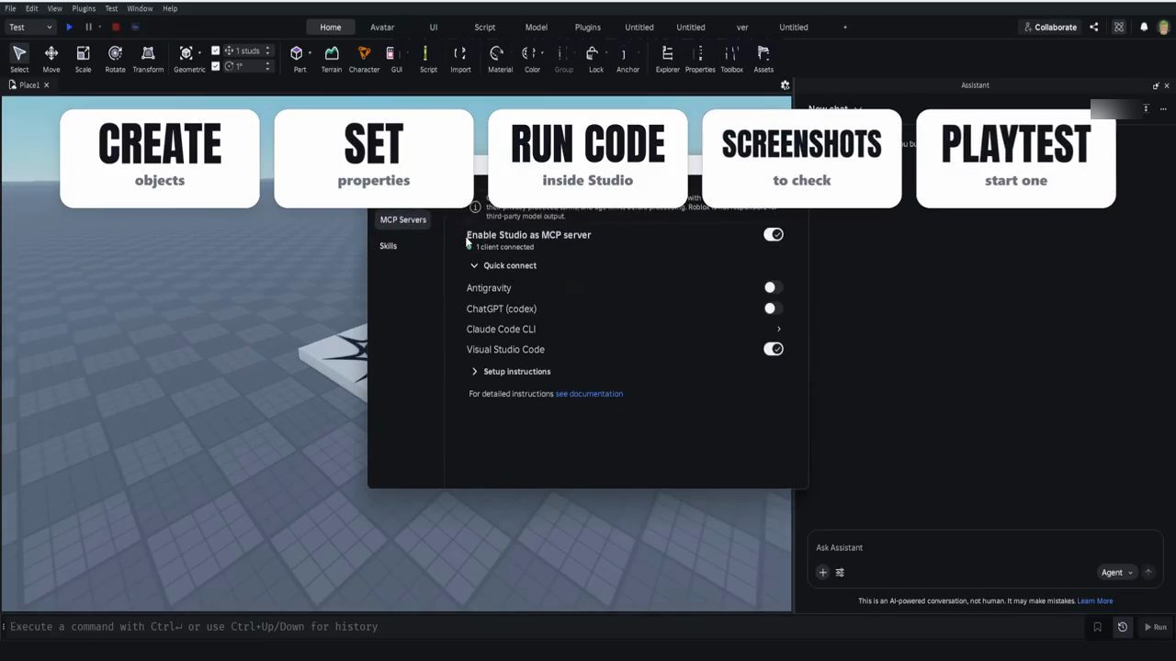Click the Color tool icon
The width and height of the screenshot is (1176, 661).
point(529,53)
